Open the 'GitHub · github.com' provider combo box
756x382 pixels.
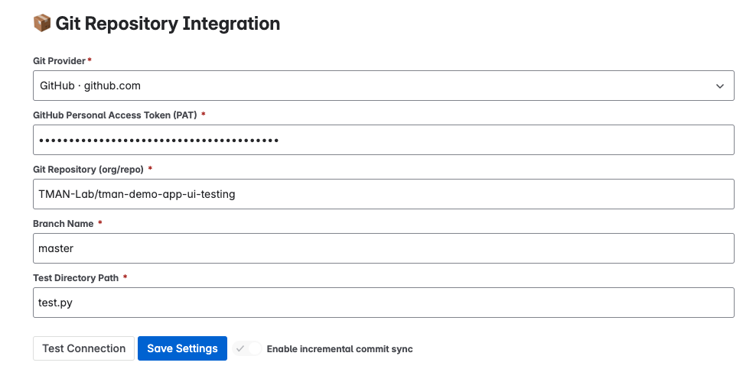383,86
